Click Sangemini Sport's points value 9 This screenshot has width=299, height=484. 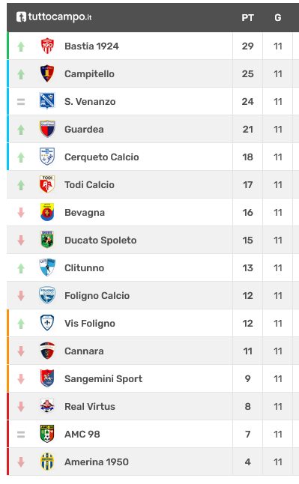[x=248, y=379]
